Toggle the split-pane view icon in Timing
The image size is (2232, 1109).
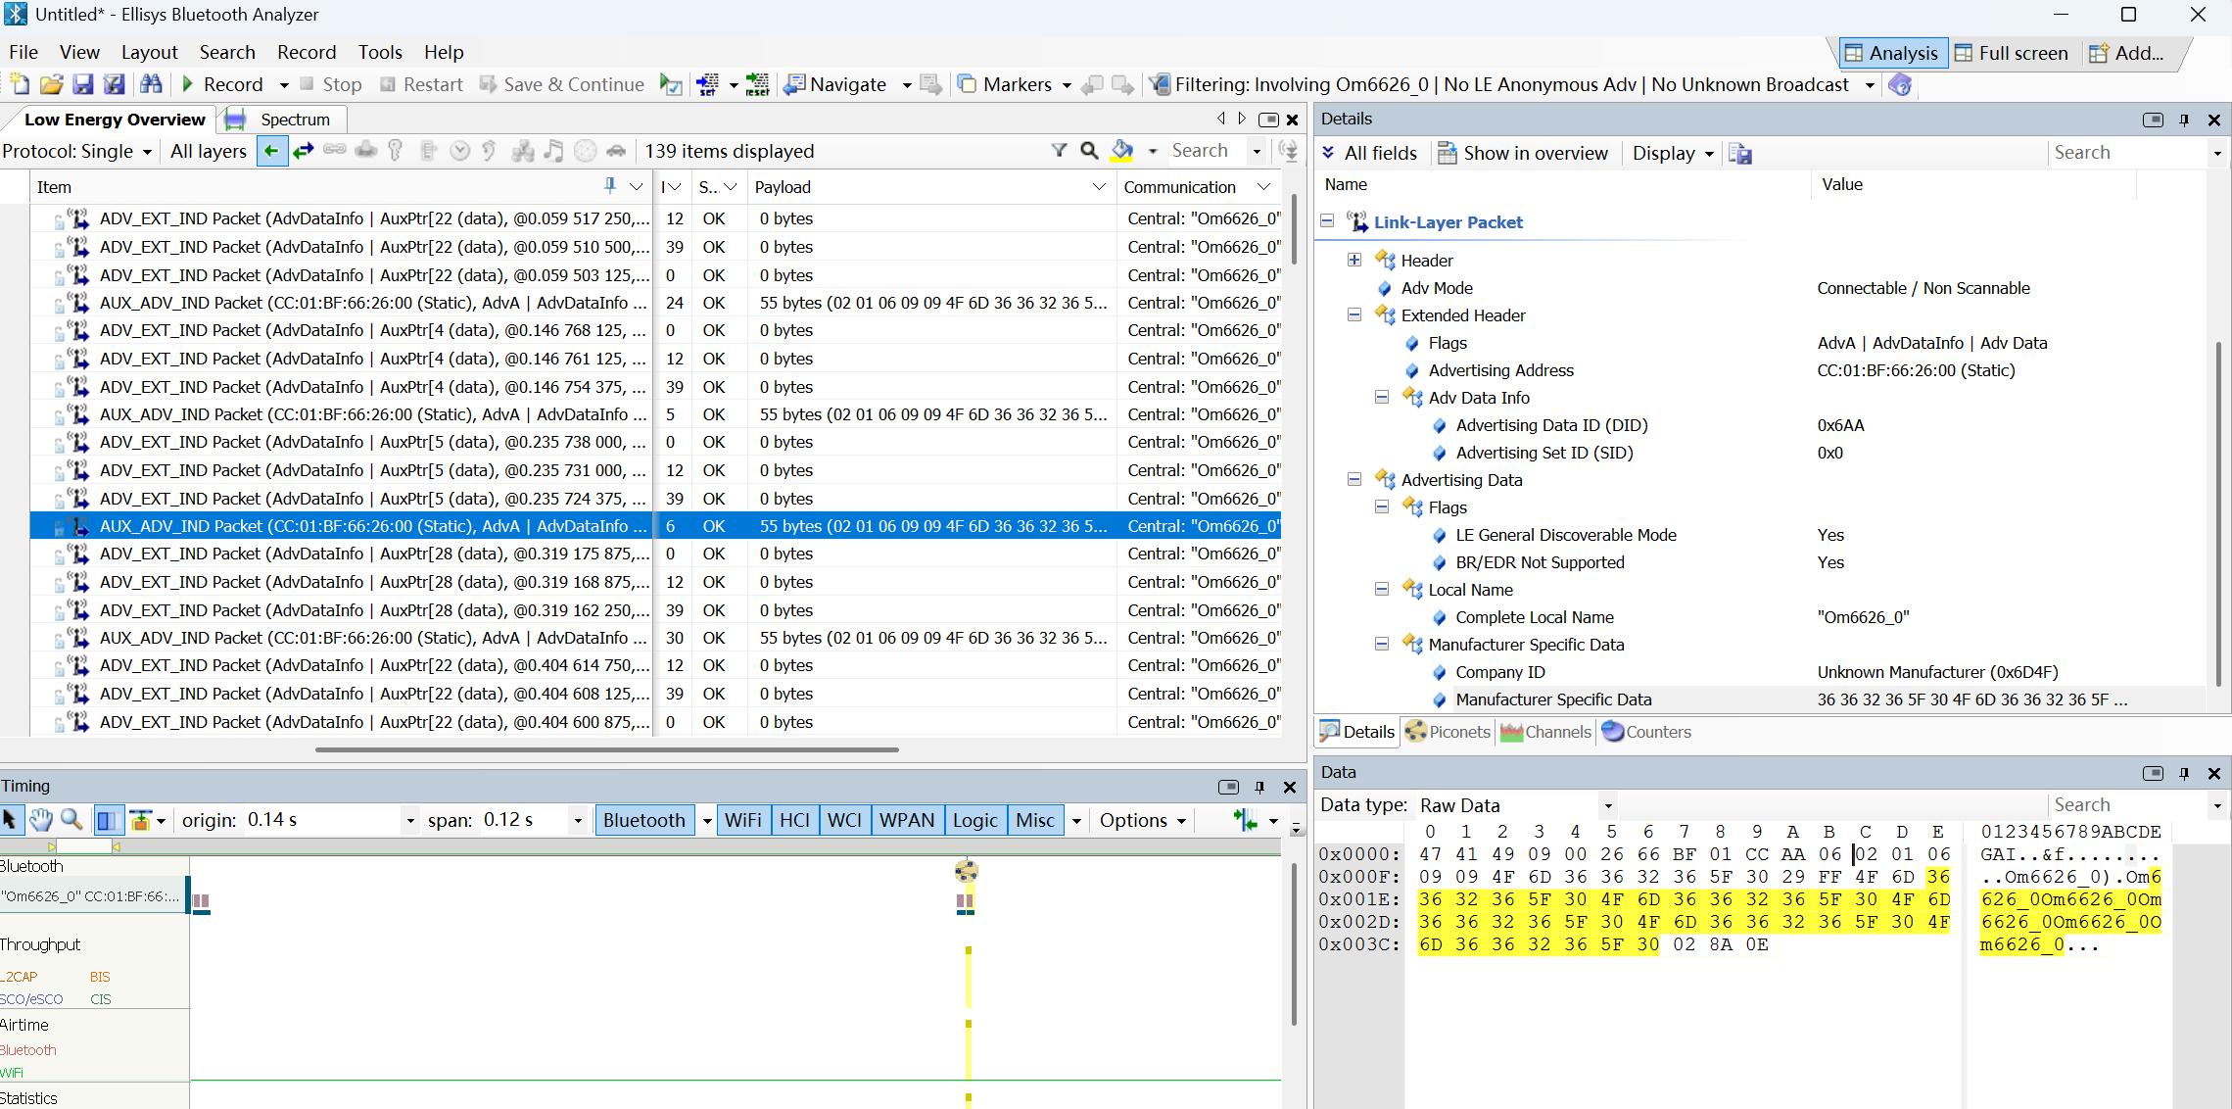pyautogui.click(x=108, y=820)
